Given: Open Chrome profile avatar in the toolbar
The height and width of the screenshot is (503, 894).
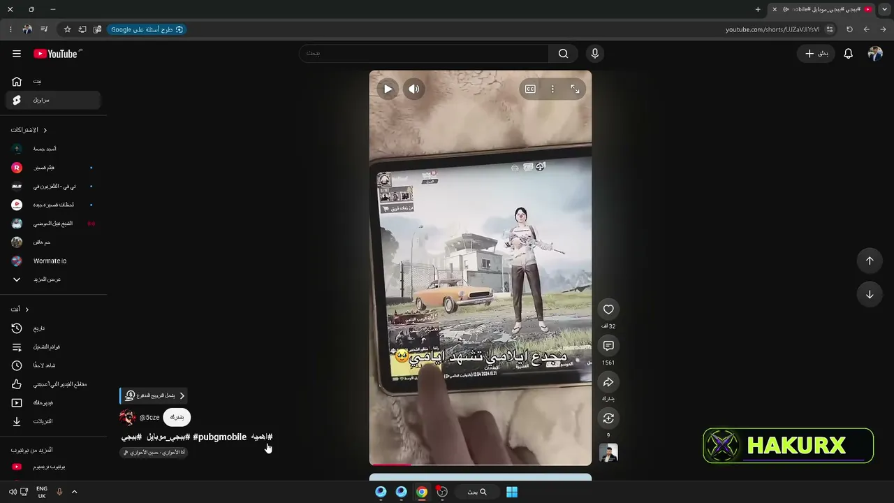Looking at the screenshot, I should [x=27, y=29].
